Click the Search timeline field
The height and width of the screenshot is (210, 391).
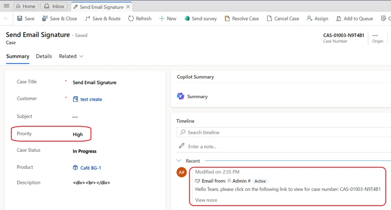point(284,132)
